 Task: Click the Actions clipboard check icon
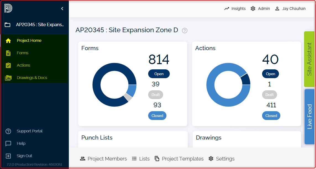(x=8, y=66)
